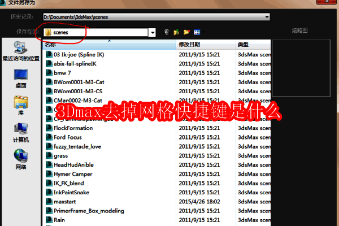Go to Desktop (桌面) location
339x226 pixels.
coord(21,77)
